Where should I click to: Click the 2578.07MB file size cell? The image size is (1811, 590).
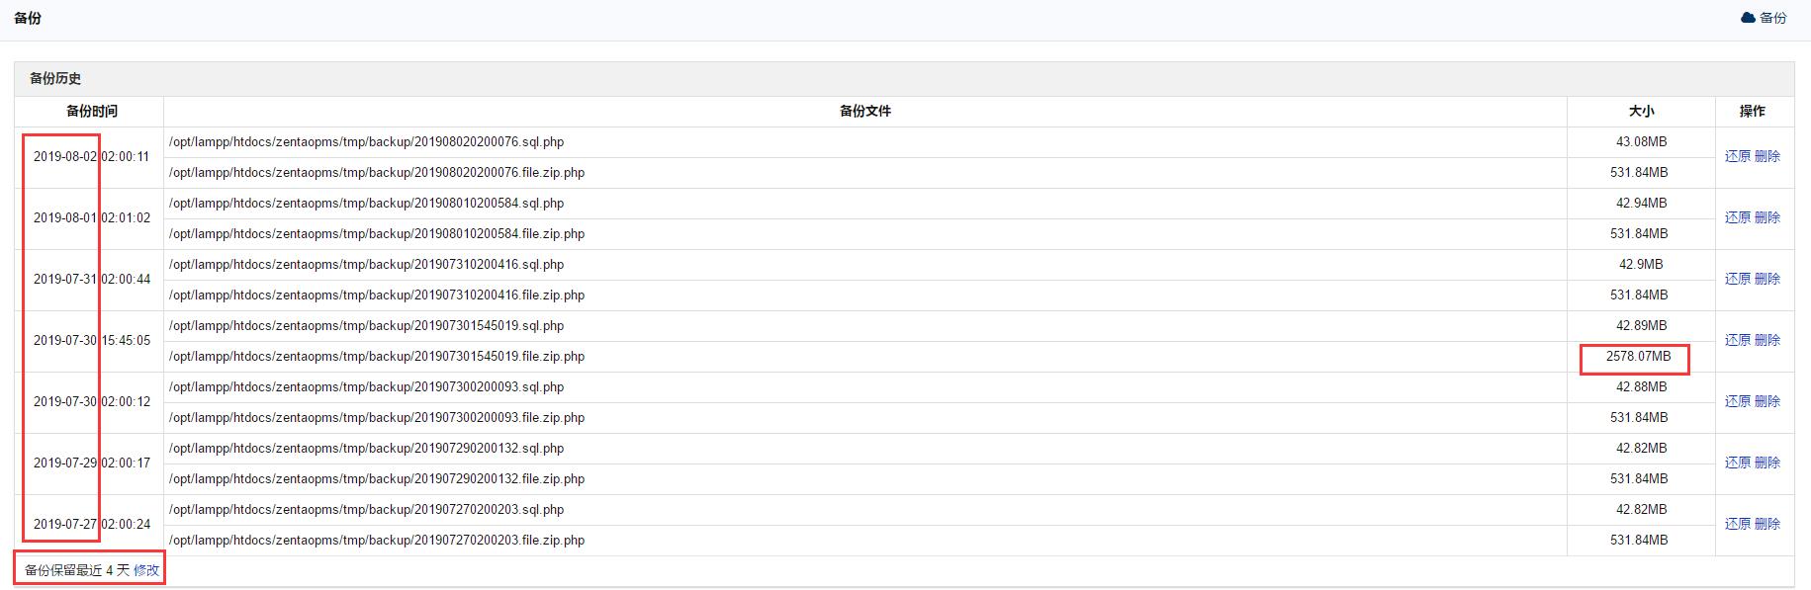(1638, 357)
